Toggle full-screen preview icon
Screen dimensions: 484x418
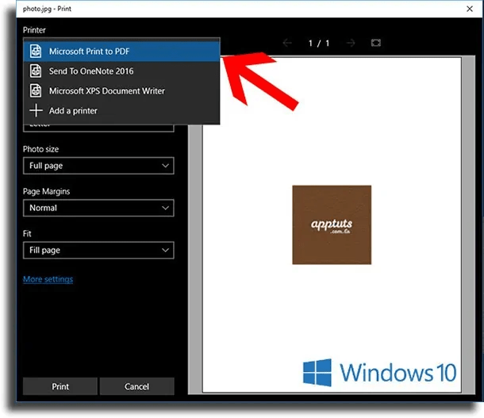point(375,43)
